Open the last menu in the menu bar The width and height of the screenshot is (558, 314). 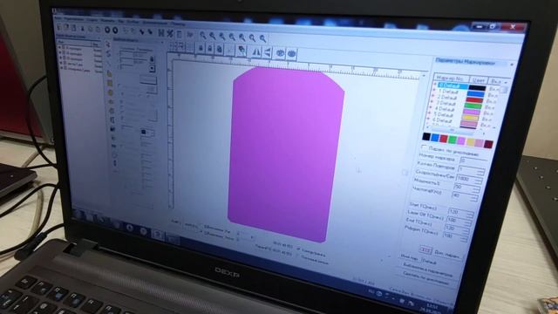pyautogui.click(x=178, y=24)
